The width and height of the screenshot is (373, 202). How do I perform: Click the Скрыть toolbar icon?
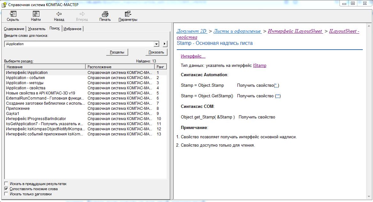click(13, 14)
